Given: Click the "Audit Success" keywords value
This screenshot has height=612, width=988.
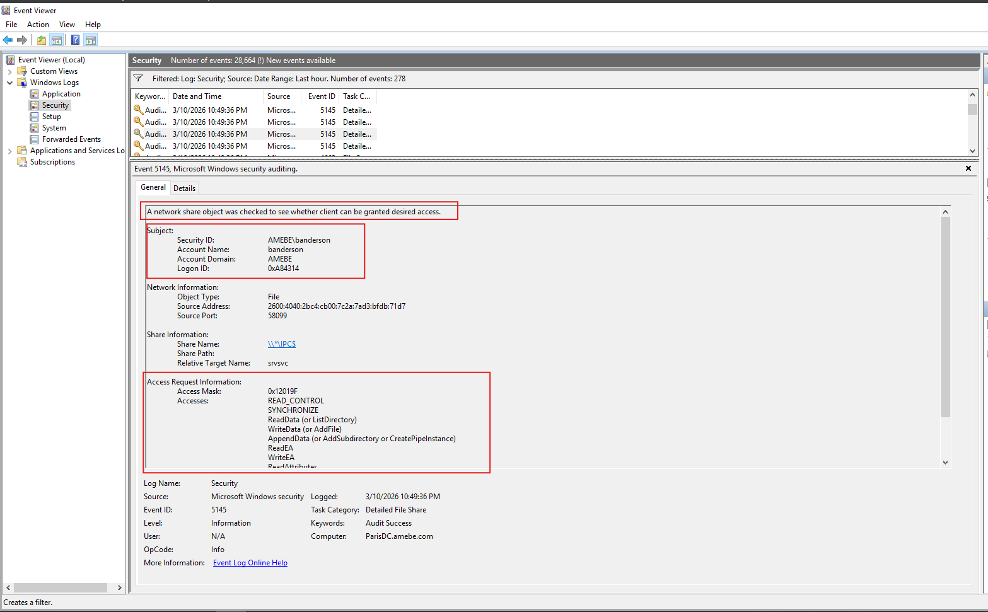Looking at the screenshot, I should 388,523.
